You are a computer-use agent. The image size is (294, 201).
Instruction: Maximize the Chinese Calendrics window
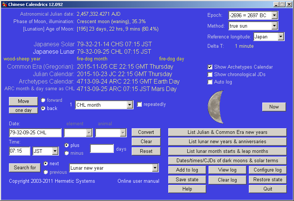pos(282,4)
